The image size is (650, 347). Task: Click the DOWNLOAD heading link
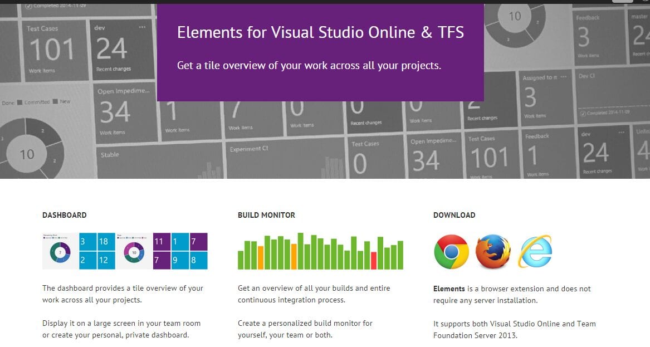coord(454,215)
